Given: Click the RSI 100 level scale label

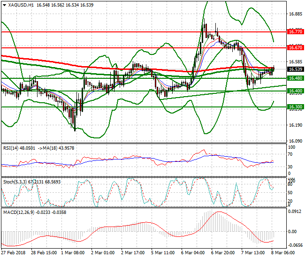Looking at the screenshot, I should [291, 147].
